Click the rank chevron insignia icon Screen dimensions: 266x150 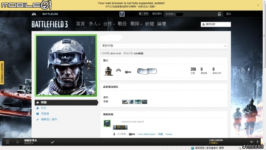pos(118,70)
